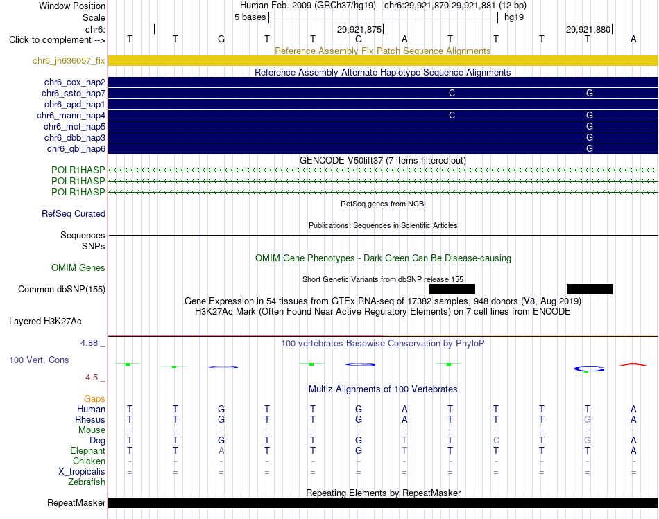The image size is (659, 519).
Task: Click the G mismatch in chr6_qbl_hap6 row
Action: pos(589,149)
